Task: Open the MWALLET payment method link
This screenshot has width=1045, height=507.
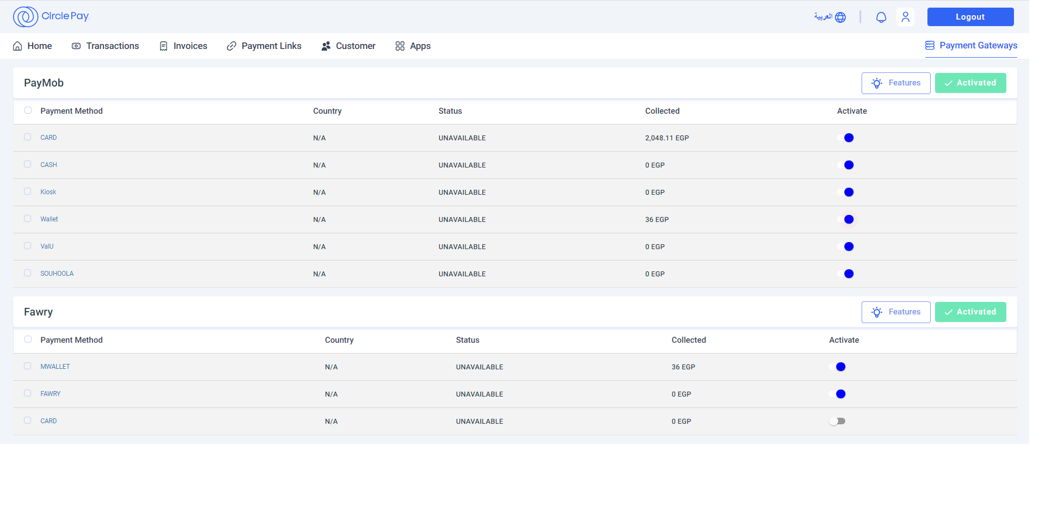Action: point(55,367)
